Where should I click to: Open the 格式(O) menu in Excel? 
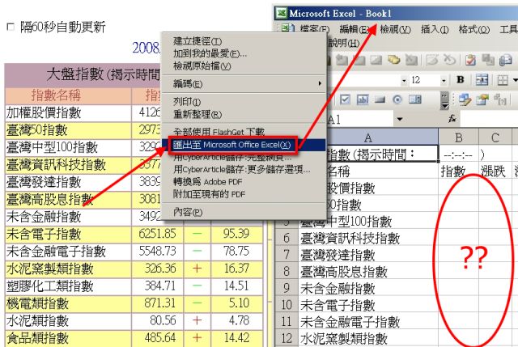click(x=473, y=30)
